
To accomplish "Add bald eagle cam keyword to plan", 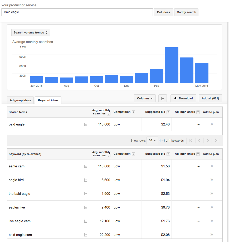I will (212, 235).
